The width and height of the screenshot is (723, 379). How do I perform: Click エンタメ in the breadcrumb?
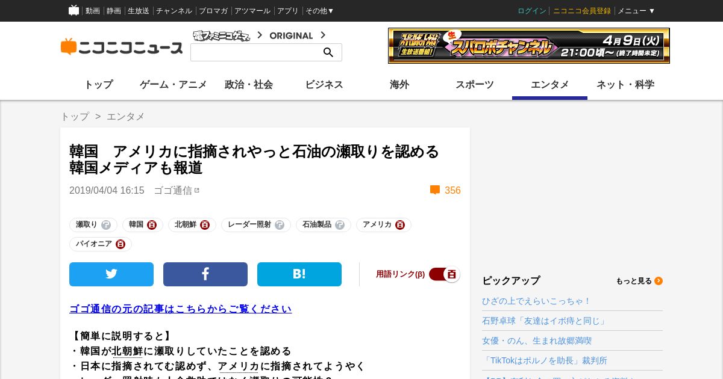point(126,117)
